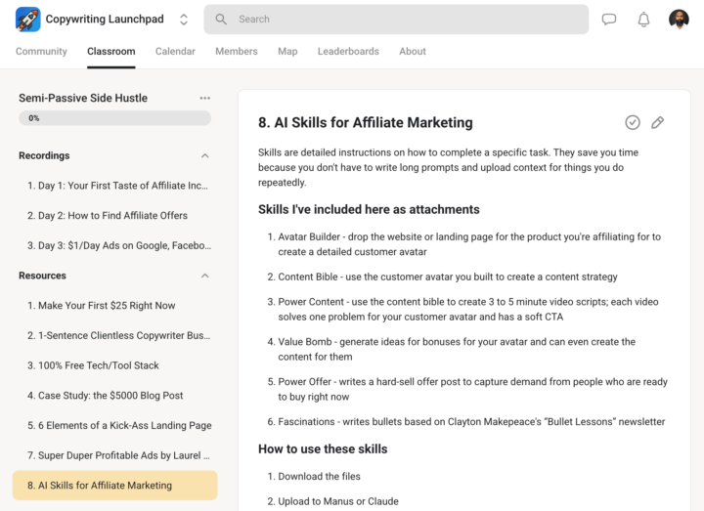This screenshot has height=511, width=704.
Task: Click the Copywriting Launchpad community name
Action: pyautogui.click(x=105, y=20)
